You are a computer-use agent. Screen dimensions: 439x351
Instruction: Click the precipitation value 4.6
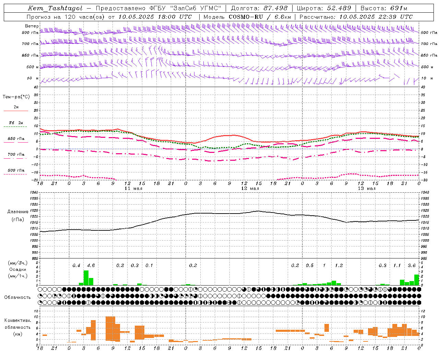[x=91, y=266]
